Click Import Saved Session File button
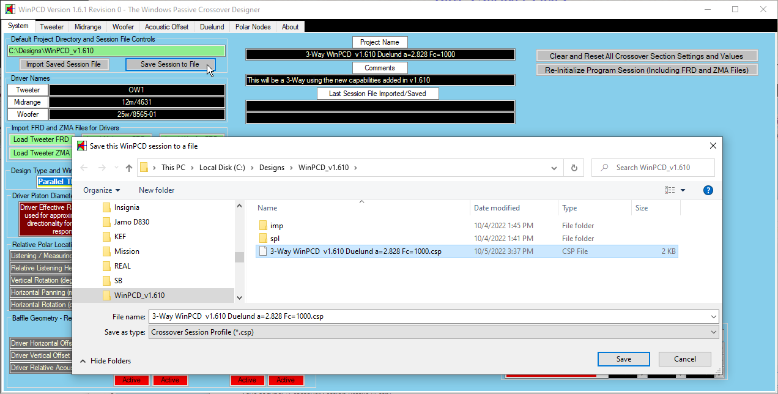 click(x=64, y=64)
